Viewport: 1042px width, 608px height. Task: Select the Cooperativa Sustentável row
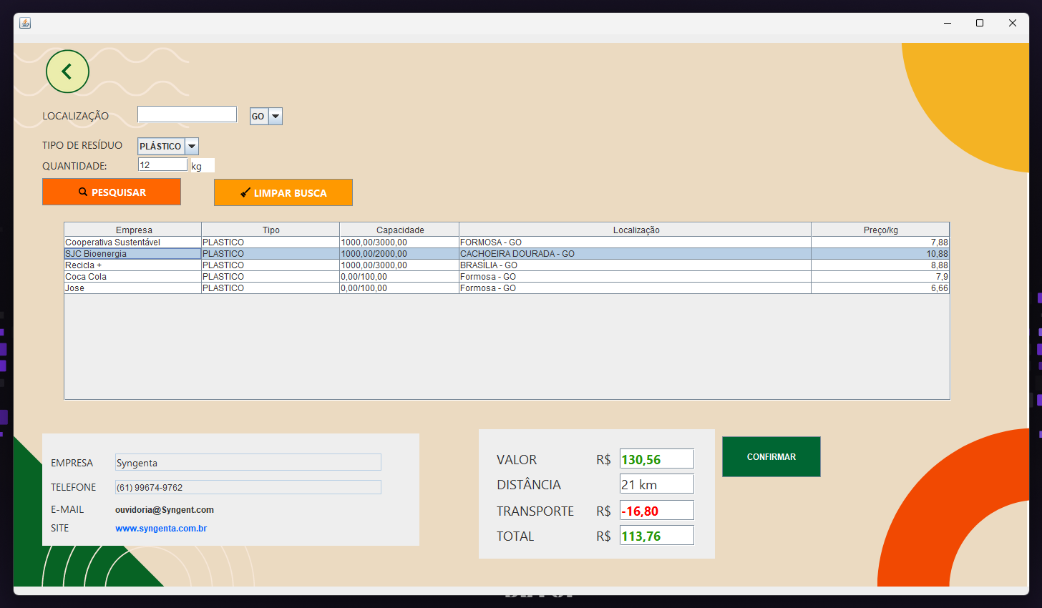[507, 242]
